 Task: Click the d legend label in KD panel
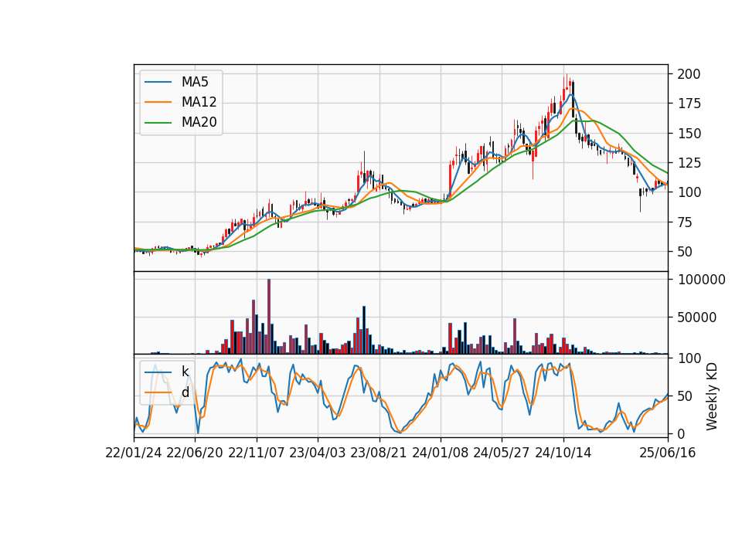point(185,392)
